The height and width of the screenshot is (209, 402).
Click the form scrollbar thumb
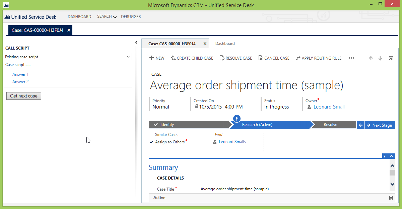tap(392, 172)
